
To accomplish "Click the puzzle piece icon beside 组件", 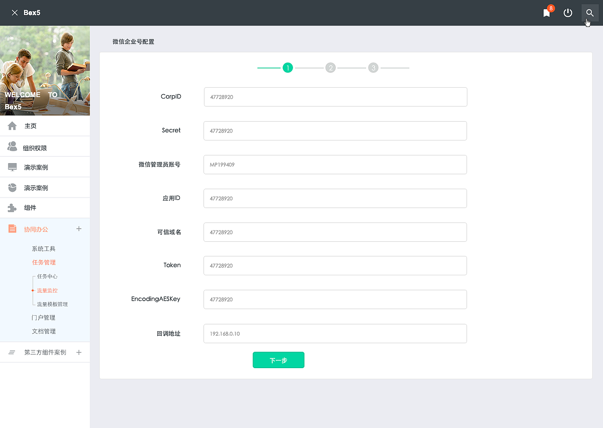I will pyautogui.click(x=12, y=208).
